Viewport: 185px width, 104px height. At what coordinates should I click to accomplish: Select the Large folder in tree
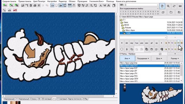151,33
